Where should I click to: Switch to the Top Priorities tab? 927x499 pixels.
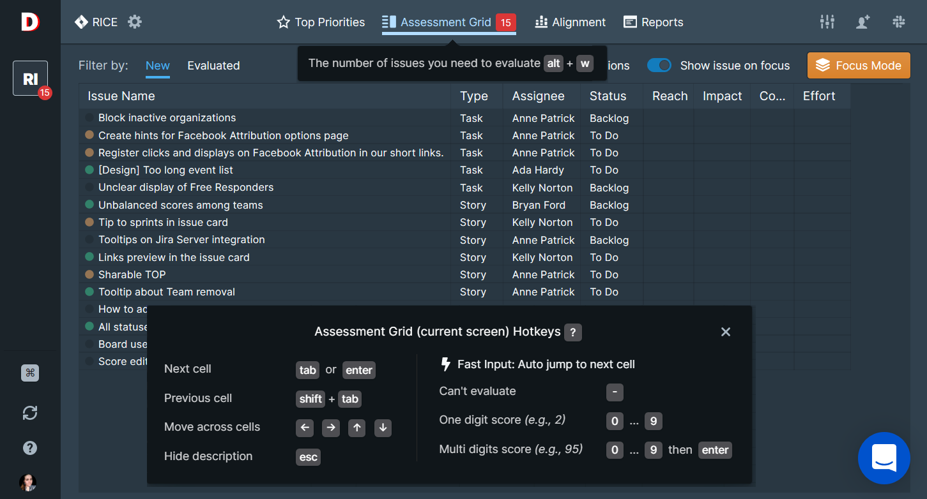point(321,22)
